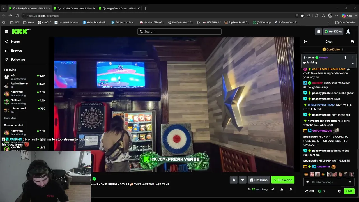The height and width of the screenshot is (202, 359).
Task: Click the burger emote in quick emotes
Action: point(306,174)
